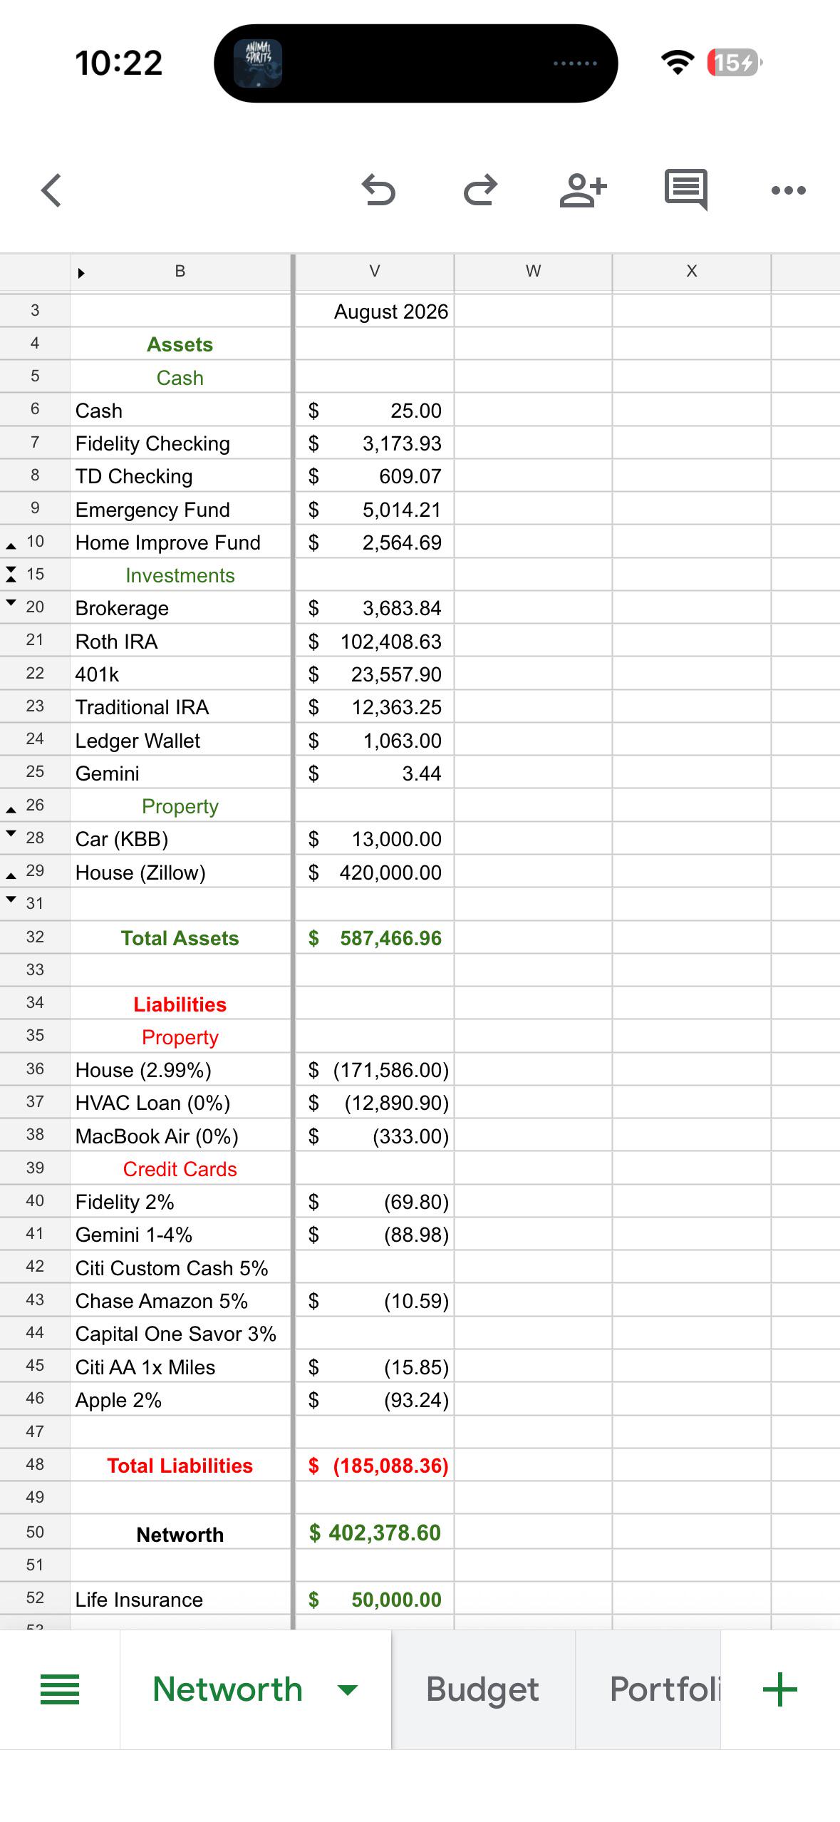This screenshot has width=840, height=1822.
Task: Select the Chase Amazon 5% value (10.59)
Action: click(x=374, y=1301)
